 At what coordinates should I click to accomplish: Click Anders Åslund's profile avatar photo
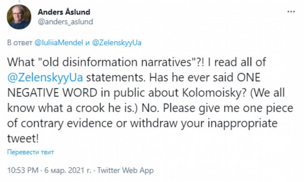19,17
